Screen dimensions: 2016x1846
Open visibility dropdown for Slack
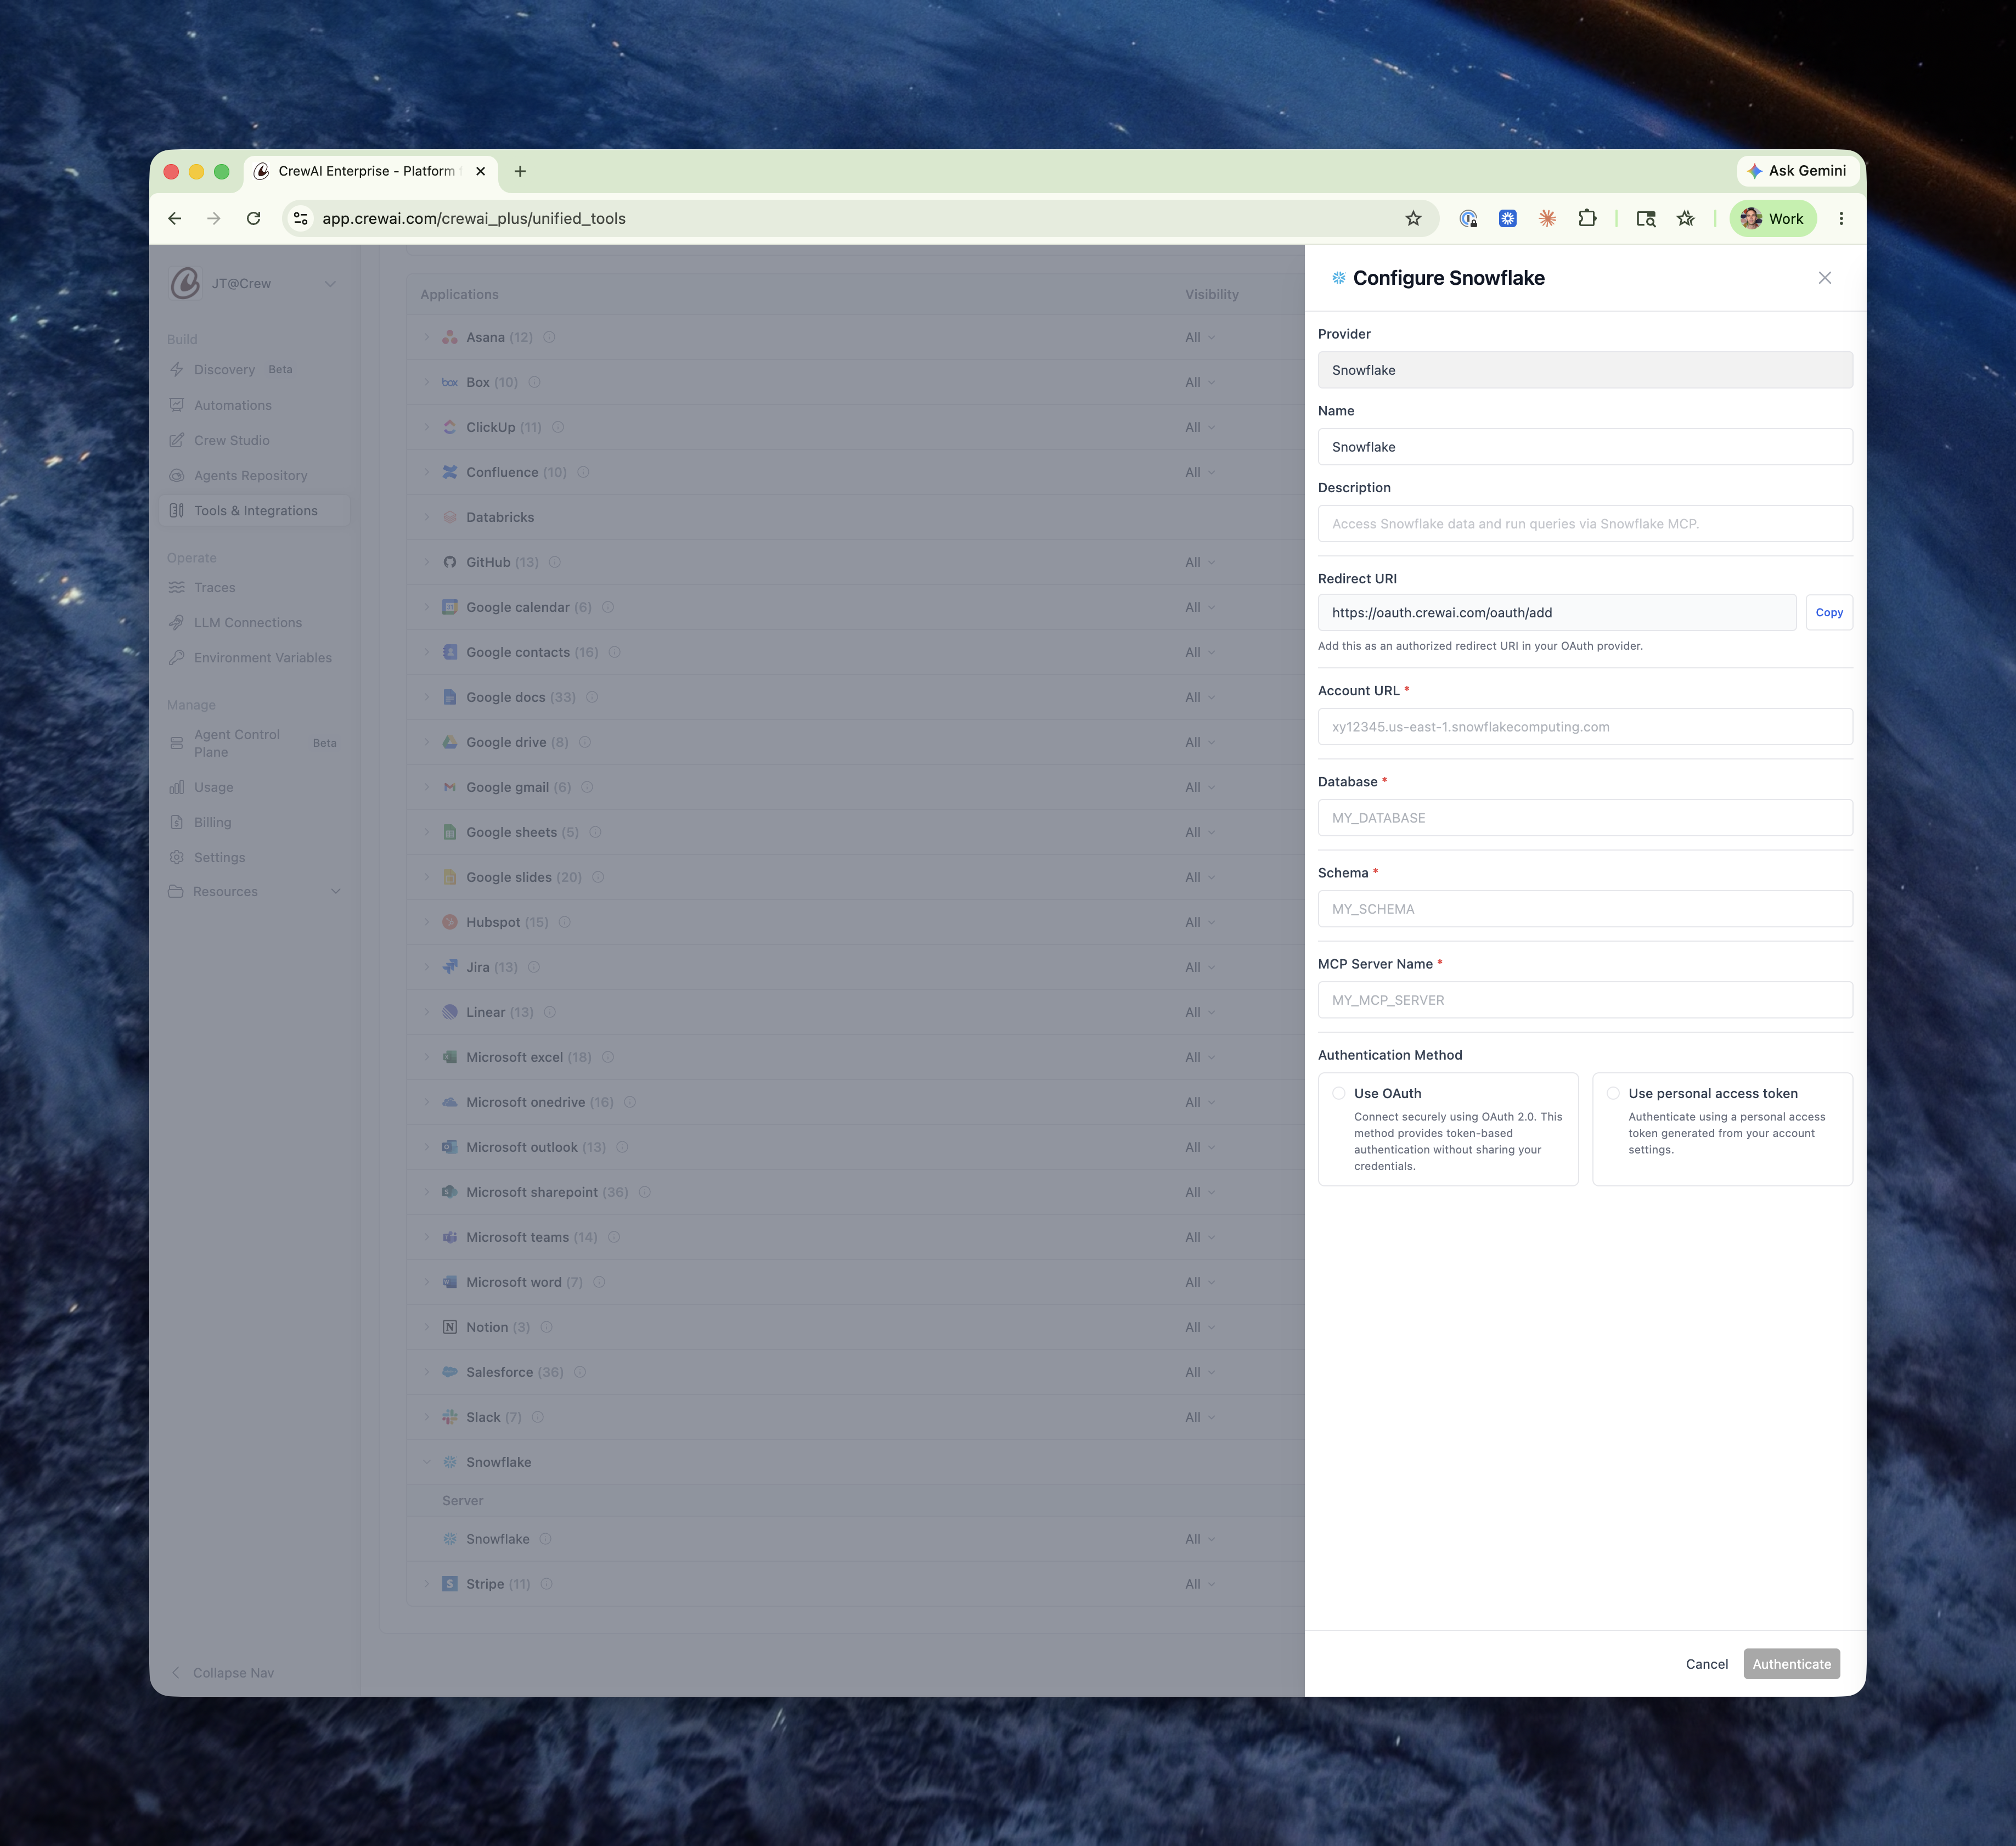coord(1200,1417)
